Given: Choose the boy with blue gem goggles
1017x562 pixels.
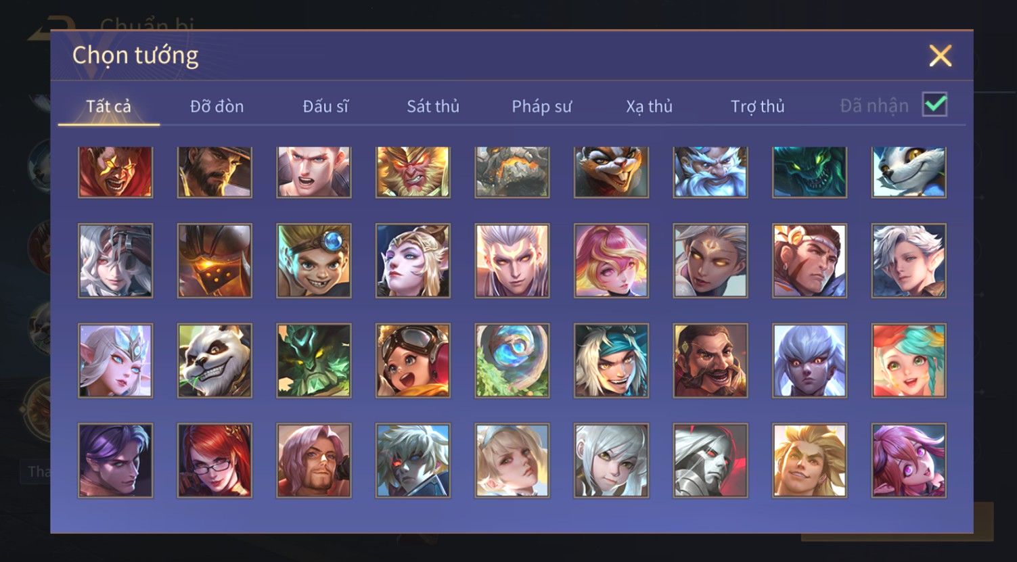Looking at the screenshot, I should (314, 261).
